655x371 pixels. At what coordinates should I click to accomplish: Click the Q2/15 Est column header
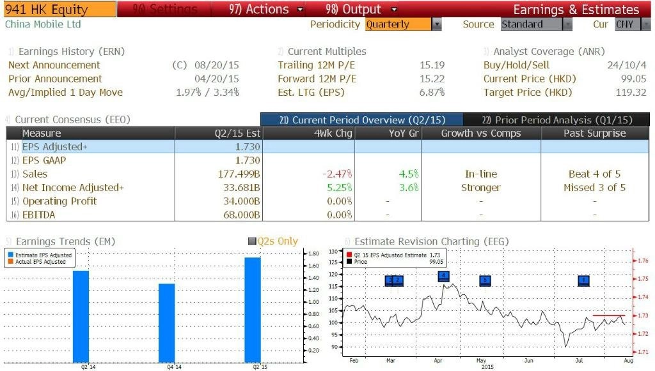click(219, 133)
